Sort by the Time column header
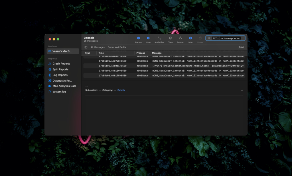 (x=101, y=53)
